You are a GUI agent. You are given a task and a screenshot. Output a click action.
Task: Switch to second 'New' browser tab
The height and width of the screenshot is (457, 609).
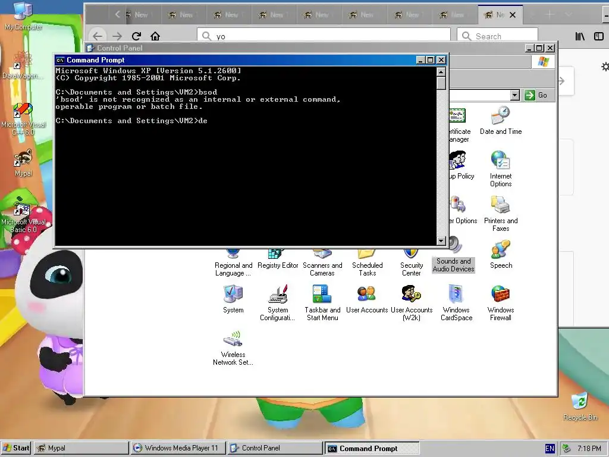point(183,15)
